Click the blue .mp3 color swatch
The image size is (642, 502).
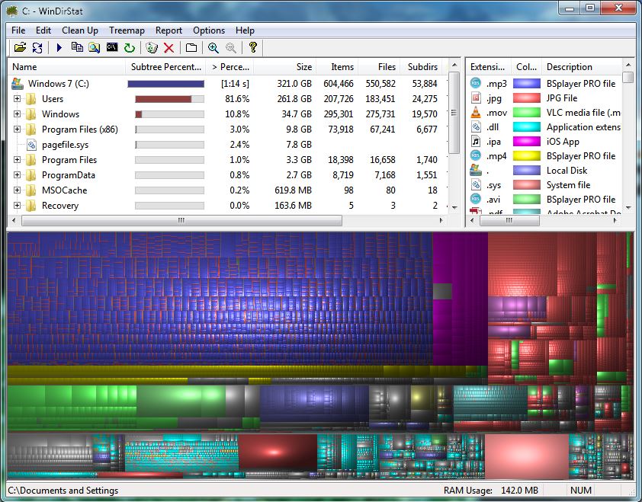pos(527,84)
